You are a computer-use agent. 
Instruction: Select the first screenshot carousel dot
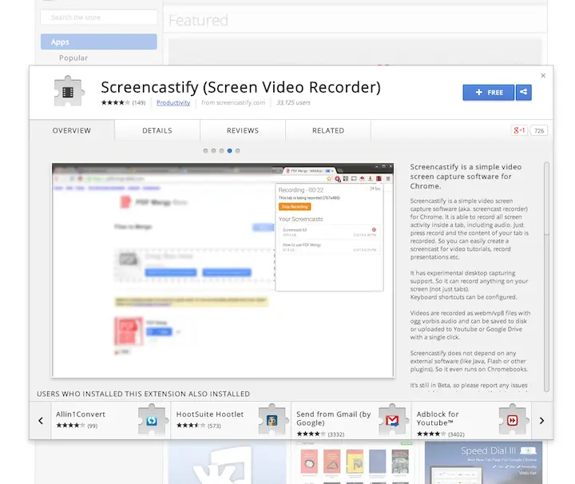tap(205, 151)
